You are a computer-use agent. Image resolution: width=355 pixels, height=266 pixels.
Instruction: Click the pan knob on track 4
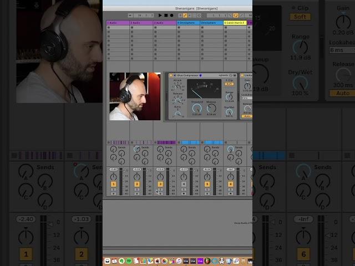pyautogui.click(x=184, y=177)
